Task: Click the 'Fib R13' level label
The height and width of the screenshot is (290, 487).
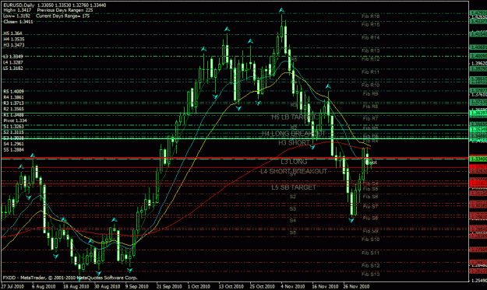Action: pos(371,51)
